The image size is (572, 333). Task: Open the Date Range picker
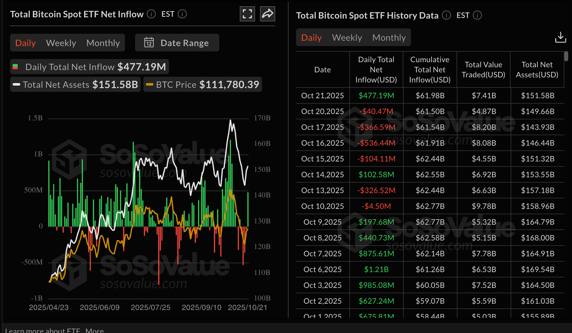(x=177, y=43)
